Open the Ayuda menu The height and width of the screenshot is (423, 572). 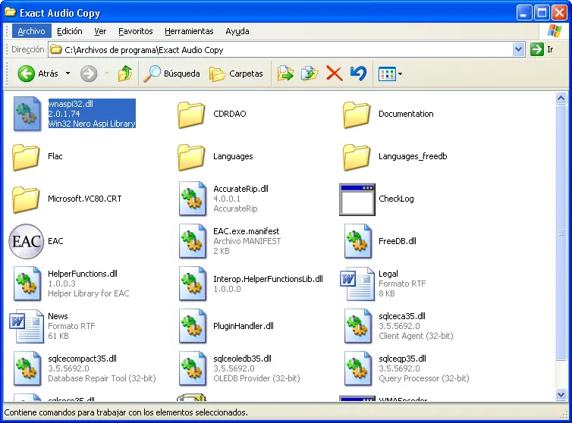coord(237,31)
